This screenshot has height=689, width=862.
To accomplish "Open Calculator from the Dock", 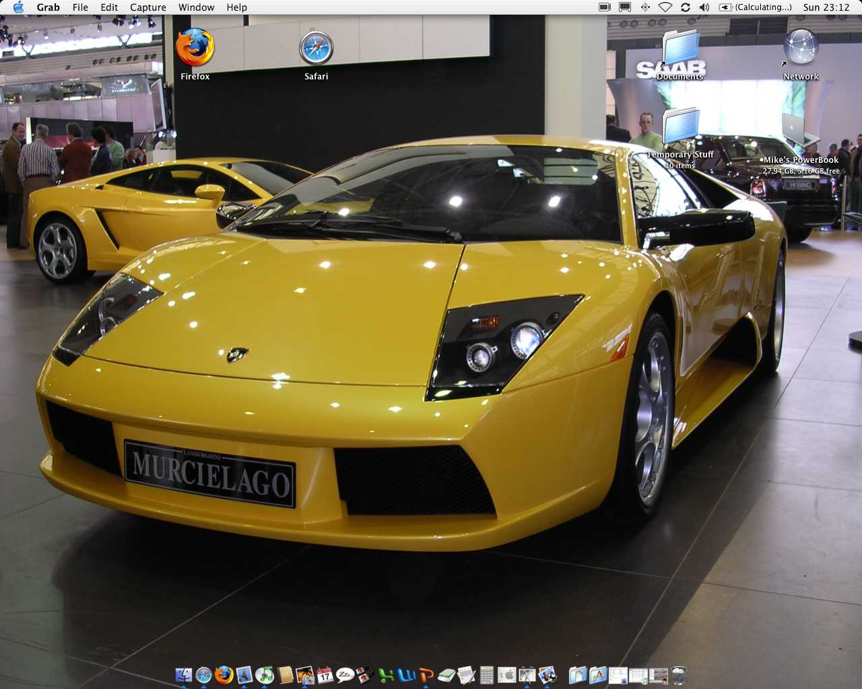I will click(x=487, y=675).
